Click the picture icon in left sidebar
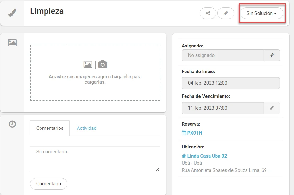The width and height of the screenshot is (294, 195). click(x=12, y=42)
